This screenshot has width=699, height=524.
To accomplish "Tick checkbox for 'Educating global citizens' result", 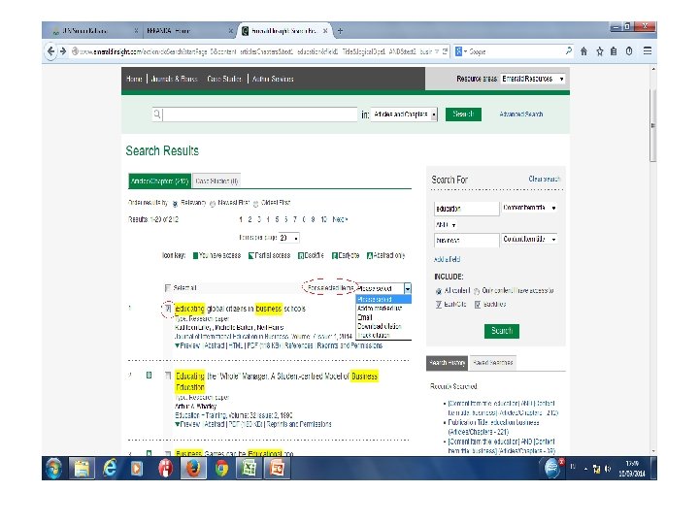I will click(x=168, y=308).
